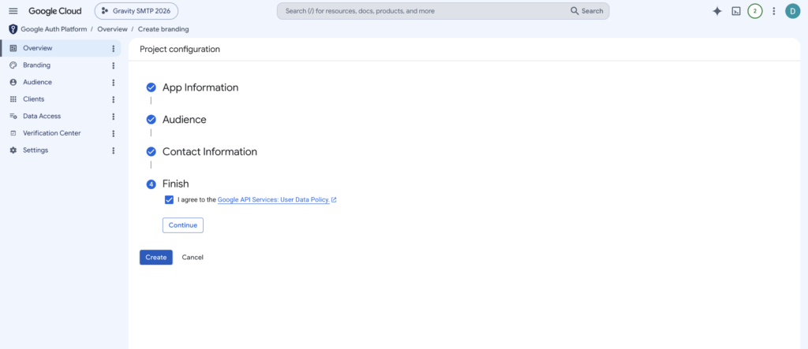The image size is (808, 349).
Task: Open the Clients row more-options dots
Action: pos(114,99)
